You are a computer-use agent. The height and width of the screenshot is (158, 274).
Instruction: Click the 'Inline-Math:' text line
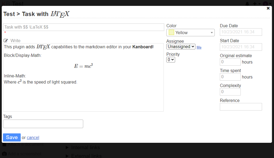pos(15,76)
